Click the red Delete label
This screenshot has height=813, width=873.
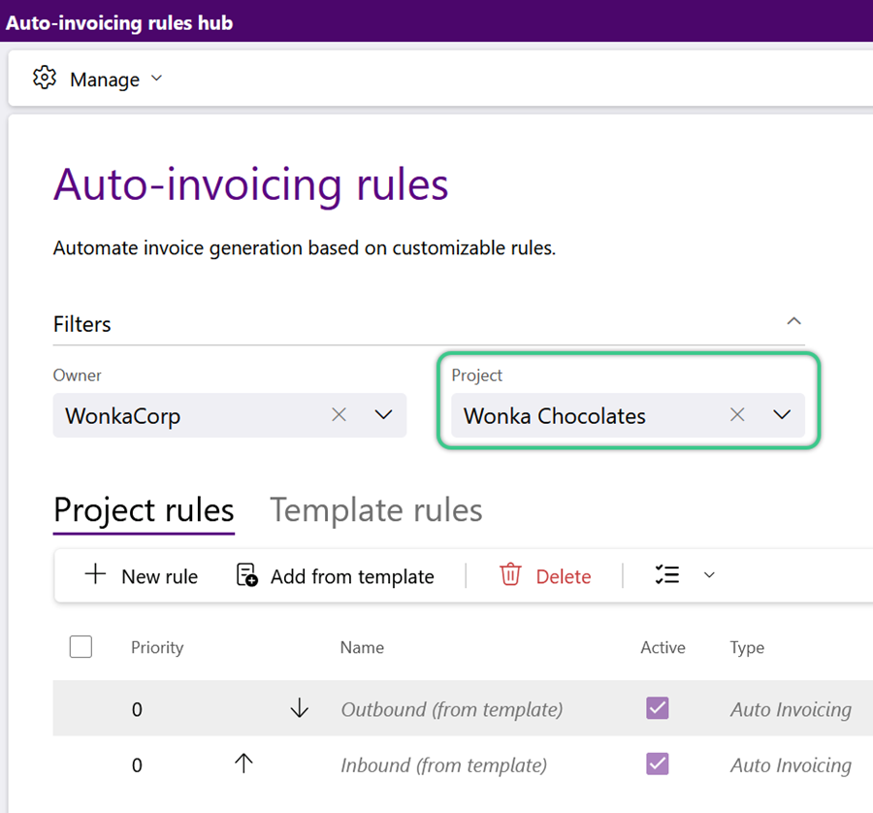pos(563,577)
